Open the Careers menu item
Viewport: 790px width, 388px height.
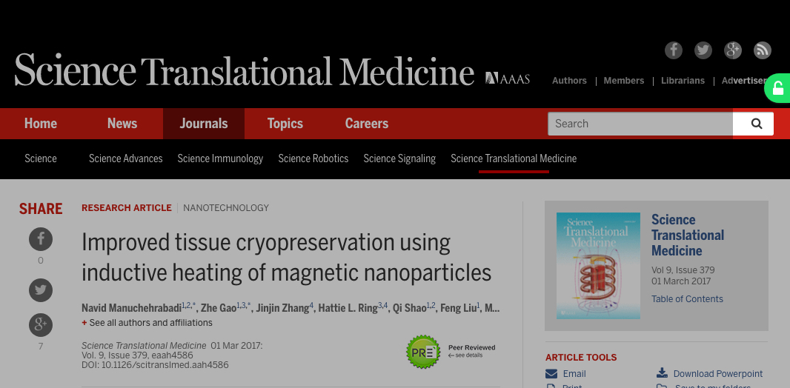click(x=367, y=124)
